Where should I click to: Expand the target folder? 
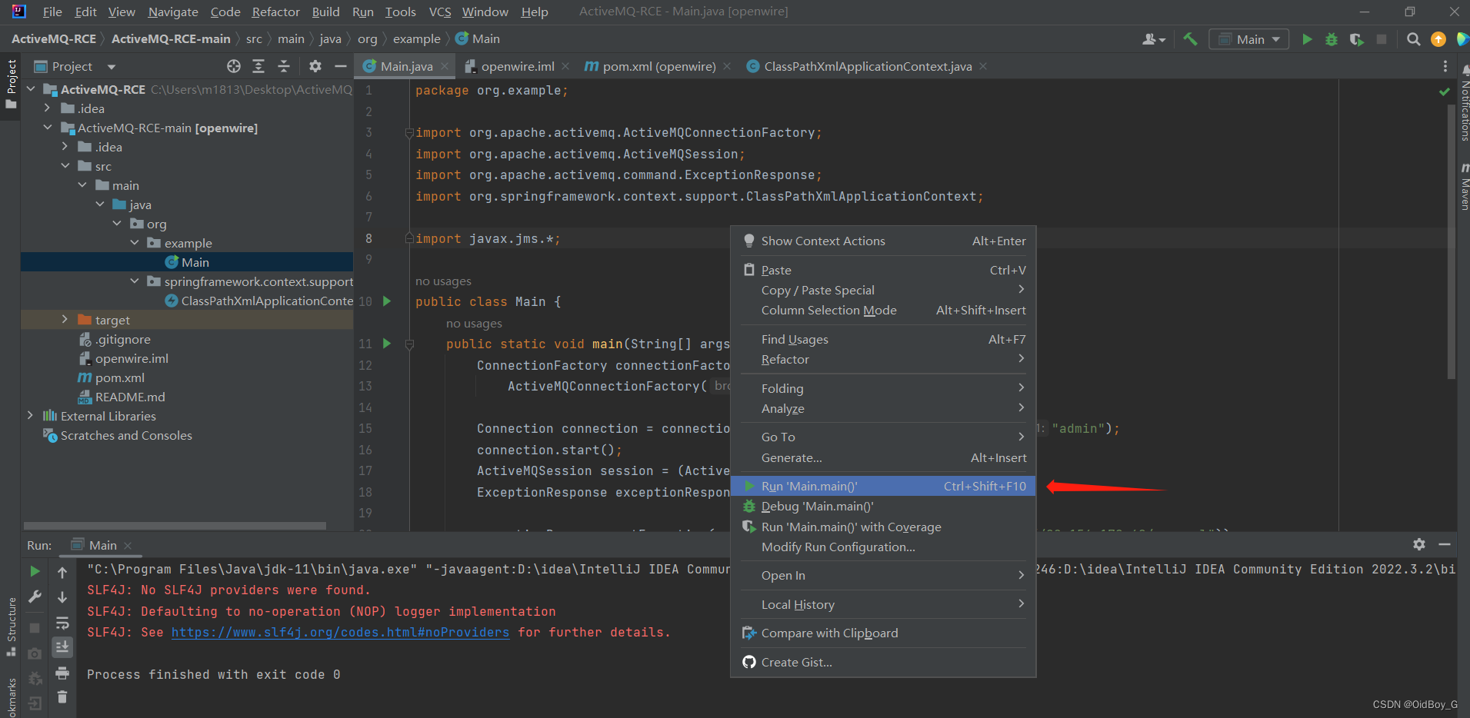(65, 320)
